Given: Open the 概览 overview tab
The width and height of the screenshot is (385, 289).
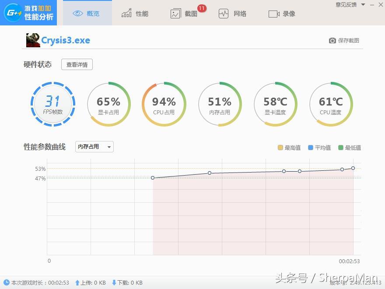Looking at the screenshot, I should [x=87, y=13].
